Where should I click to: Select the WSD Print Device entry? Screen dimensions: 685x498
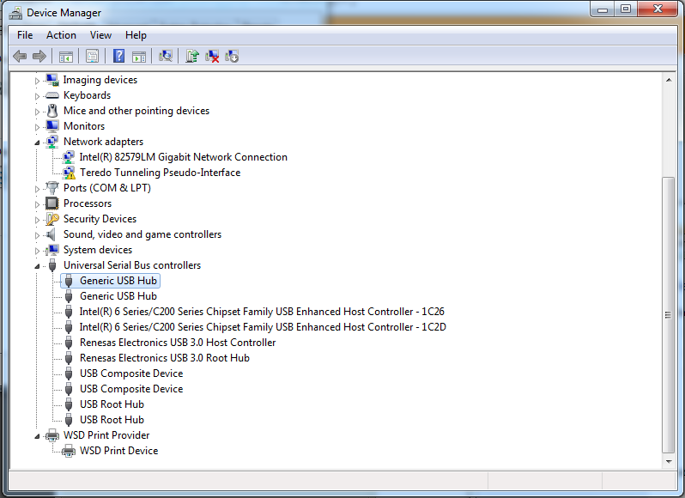[118, 451]
